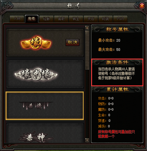Screen dimensions: 147x151
Task: Go to the 灵石 tab
Action: point(91,19)
